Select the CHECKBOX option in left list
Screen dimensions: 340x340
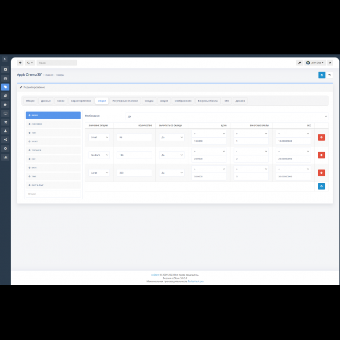point(53,124)
